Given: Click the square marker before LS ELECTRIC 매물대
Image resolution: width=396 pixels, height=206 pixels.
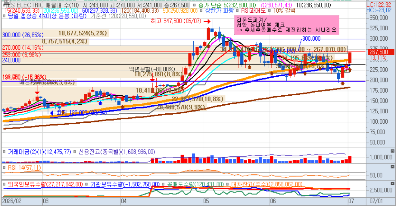Looking at the screenshot, I should [4, 5].
